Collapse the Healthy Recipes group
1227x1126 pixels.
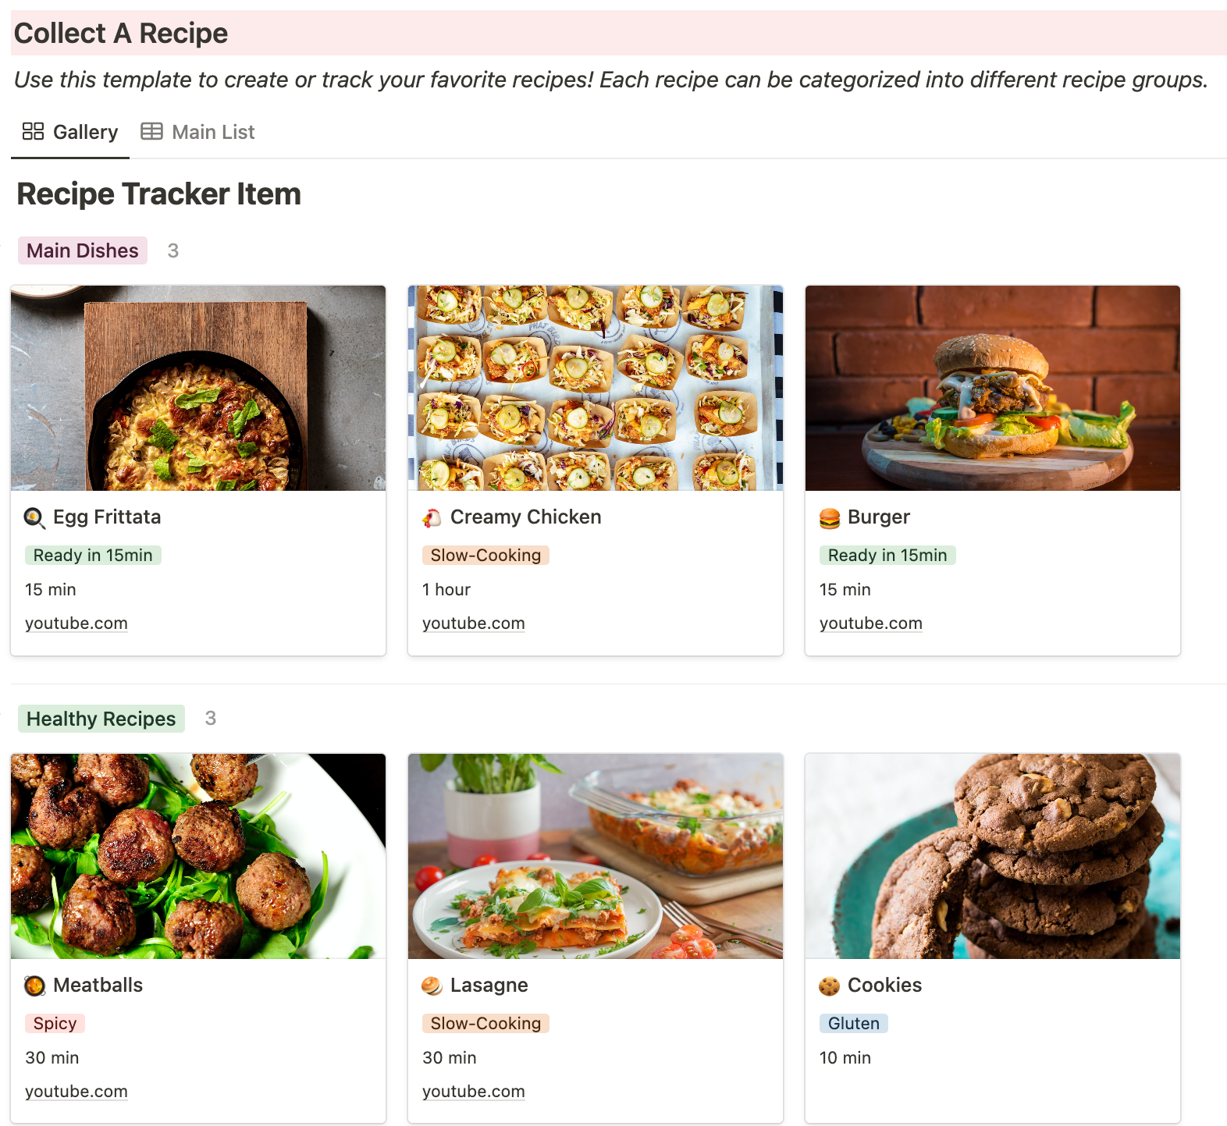click(x=5, y=719)
